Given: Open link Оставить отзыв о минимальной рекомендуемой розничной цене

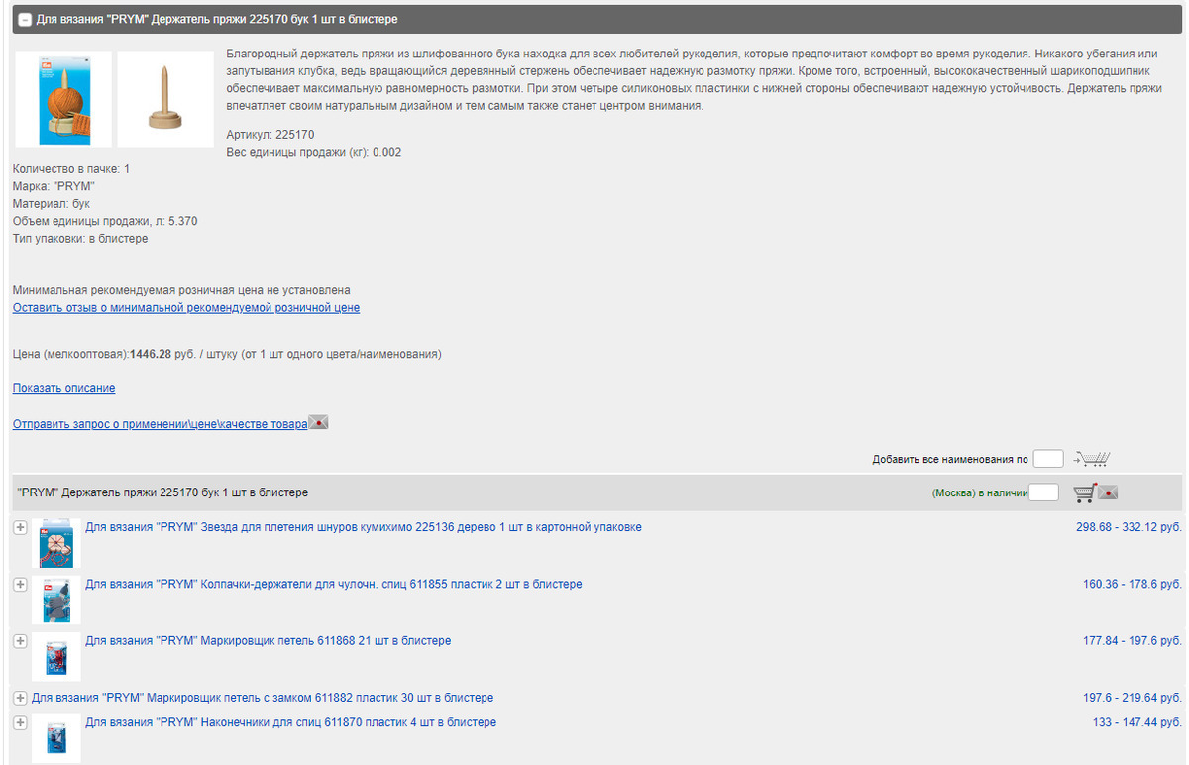Looking at the screenshot, I should [186, 308].
